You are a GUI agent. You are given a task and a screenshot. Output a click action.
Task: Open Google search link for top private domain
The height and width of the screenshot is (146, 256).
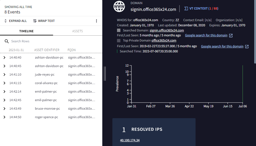tap(222, 46)
